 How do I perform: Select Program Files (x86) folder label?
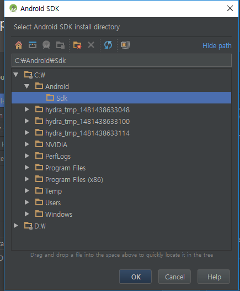coord(74,180)
